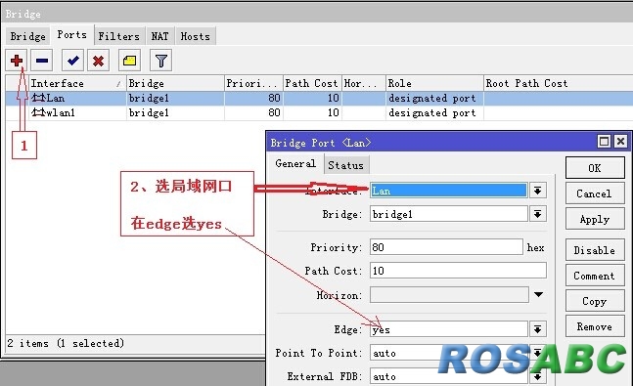Screen dimensions: 633x386
Task: Click the Apply button
Action: click(x=595, y=219)
